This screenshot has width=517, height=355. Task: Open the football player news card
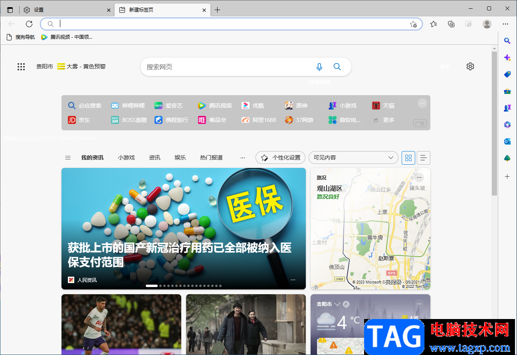point(121,324)
